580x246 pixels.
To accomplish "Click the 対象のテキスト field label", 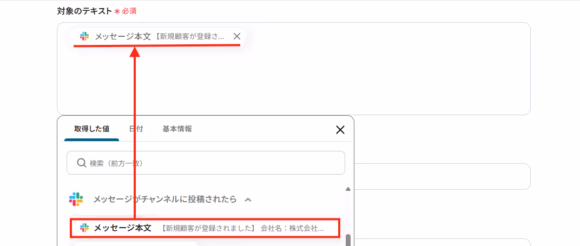I will pyautogui.click(x=84, y=11).
